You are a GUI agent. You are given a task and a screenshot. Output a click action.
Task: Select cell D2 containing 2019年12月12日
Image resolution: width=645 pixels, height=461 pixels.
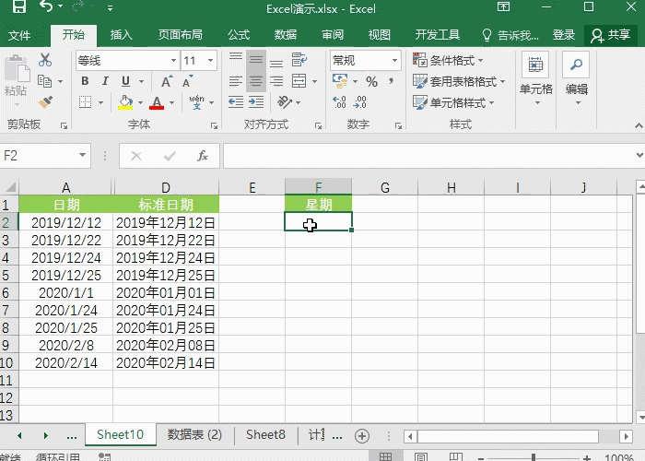166,222
